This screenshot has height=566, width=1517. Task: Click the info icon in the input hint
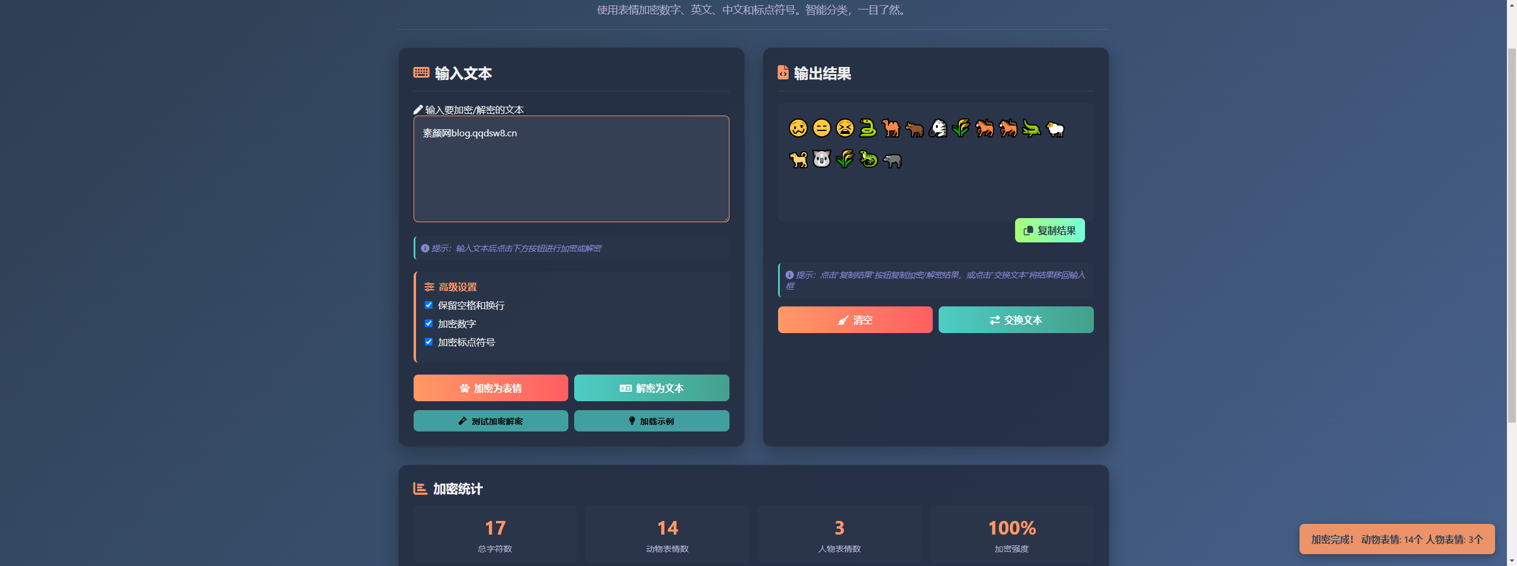(x=424, y=248)
